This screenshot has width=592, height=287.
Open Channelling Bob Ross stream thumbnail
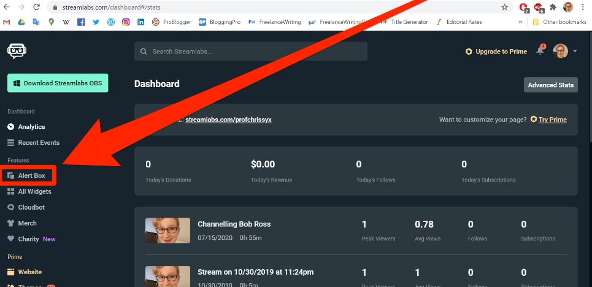tap(167, 231)
